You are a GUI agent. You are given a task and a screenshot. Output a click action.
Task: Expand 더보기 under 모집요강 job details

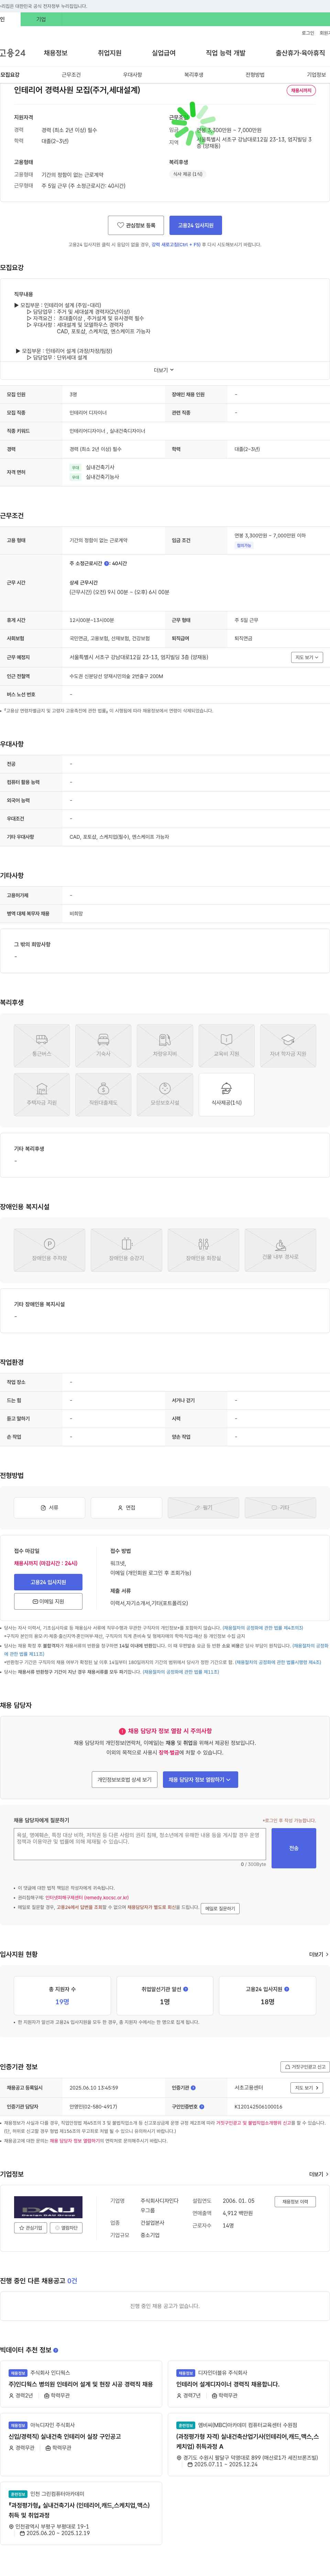pos(164,370)
